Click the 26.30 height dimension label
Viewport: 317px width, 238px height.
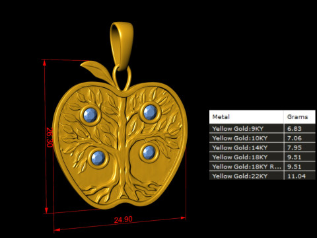[50, 138]
